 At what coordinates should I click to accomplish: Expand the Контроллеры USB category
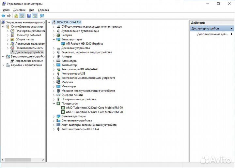click(54, 74)
